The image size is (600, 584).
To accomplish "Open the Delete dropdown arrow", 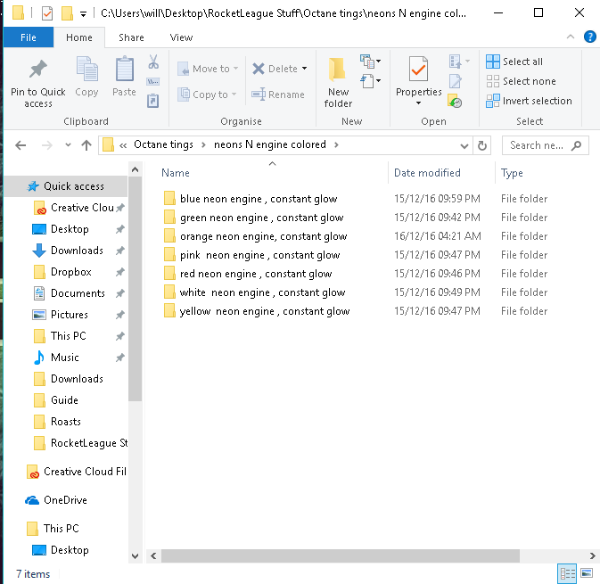I will [x=305, y=69].
